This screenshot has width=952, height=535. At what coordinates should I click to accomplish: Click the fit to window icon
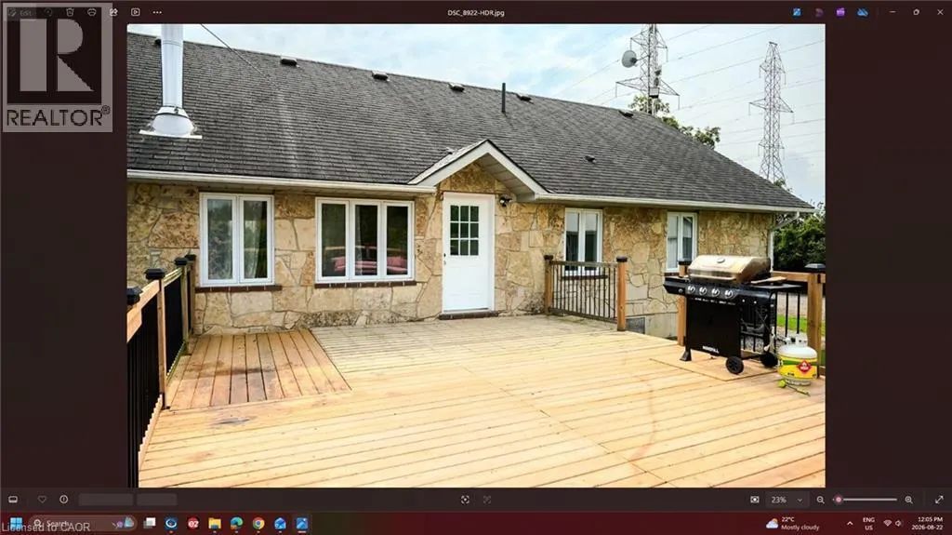click(755, 500)
